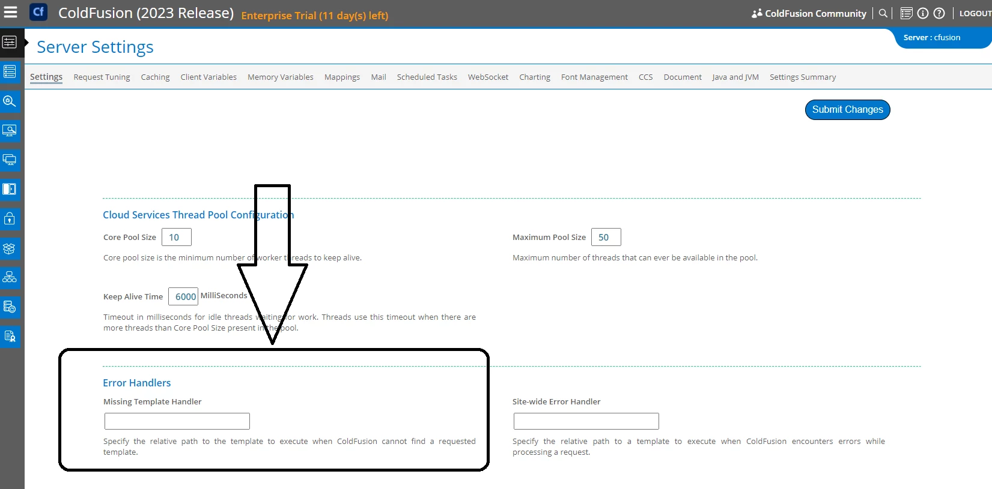Open the Mail tab

pos(379,77)
